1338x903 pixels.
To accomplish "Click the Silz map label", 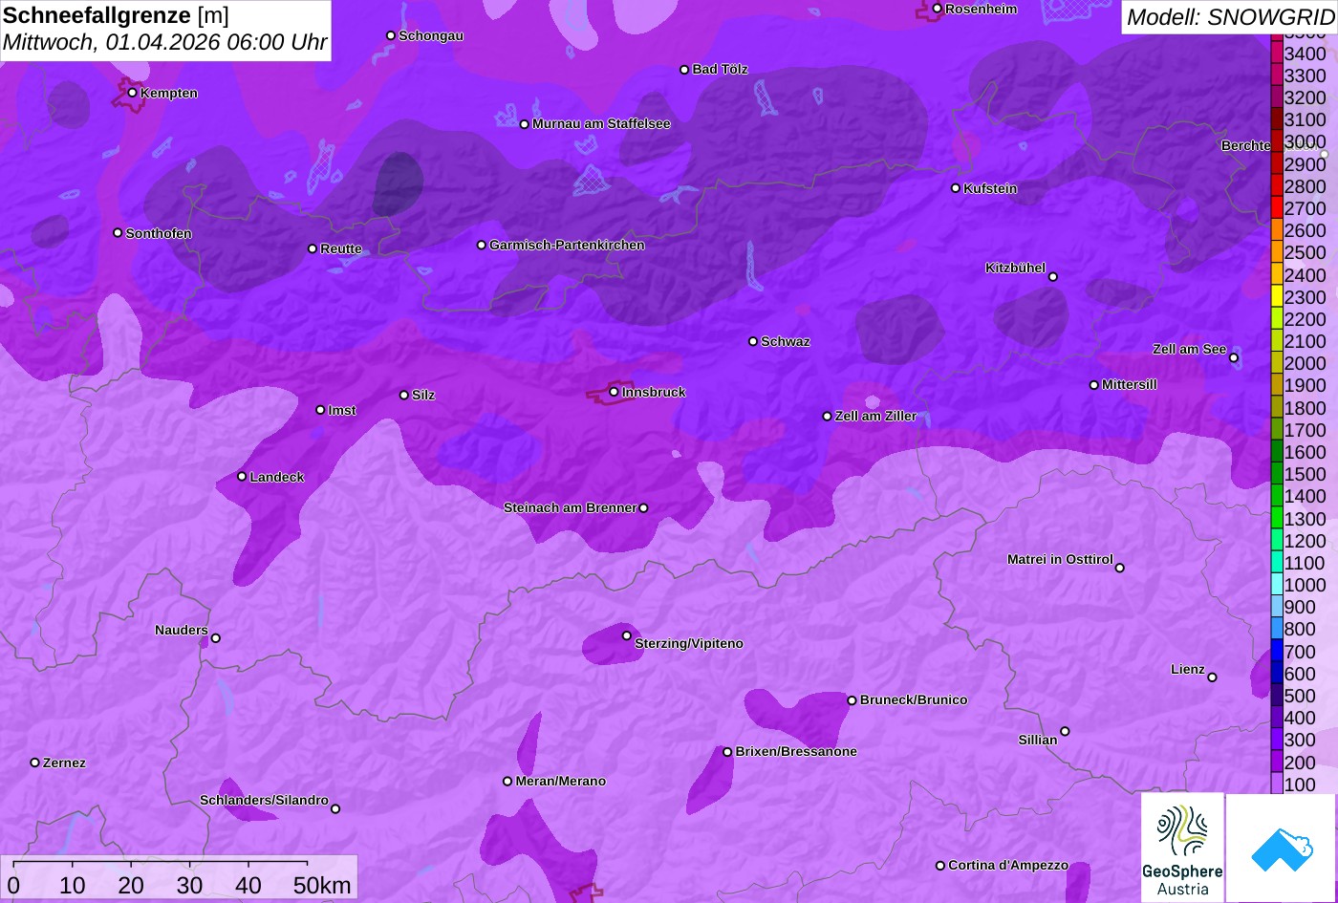I will coord(423,395).
